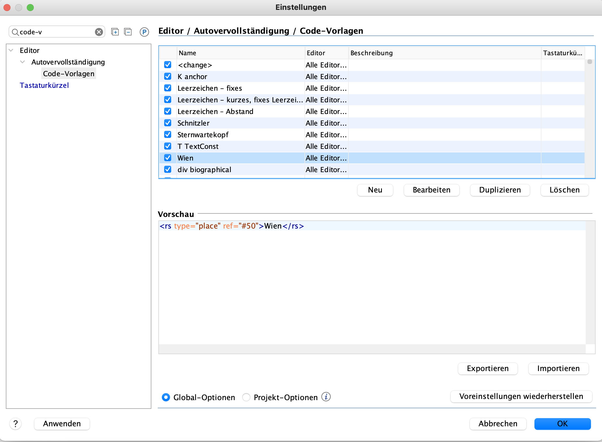The image size is (602, 442).
Task: Toggle the T TextConst checkbox
Action: pyautogui.click(x=168, y=146)
